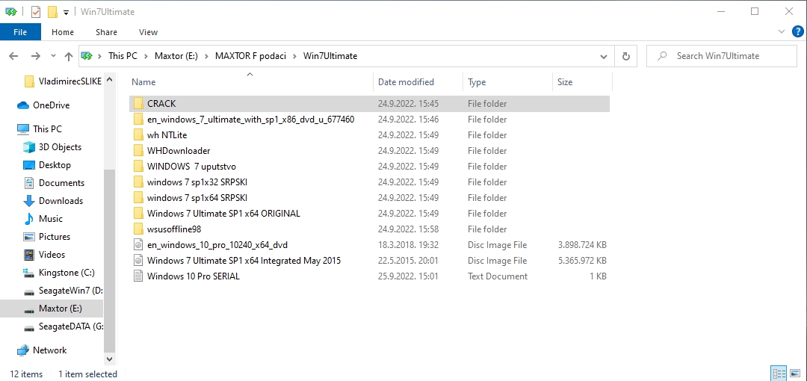Switch to the Home ribbon tab
Screen dimensions: 807x381
click(62, 32)
